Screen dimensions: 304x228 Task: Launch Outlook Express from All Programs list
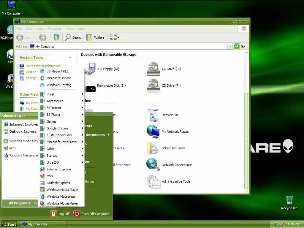click(x=62, y=183)
